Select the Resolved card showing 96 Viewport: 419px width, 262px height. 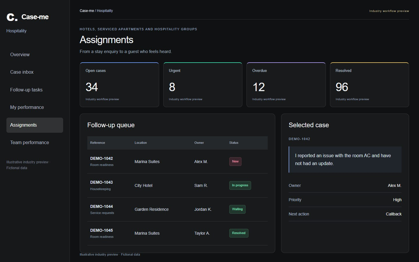(370, 85)
